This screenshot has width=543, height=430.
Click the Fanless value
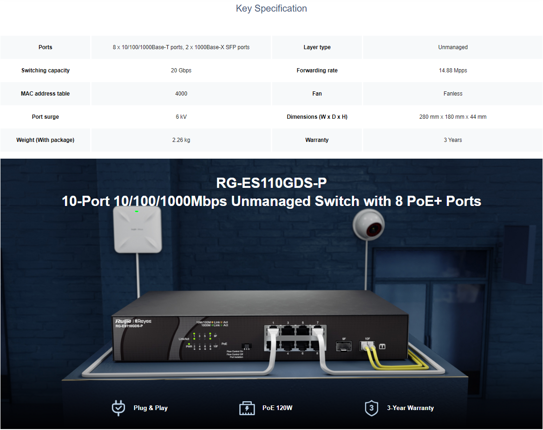pos(453,93)
